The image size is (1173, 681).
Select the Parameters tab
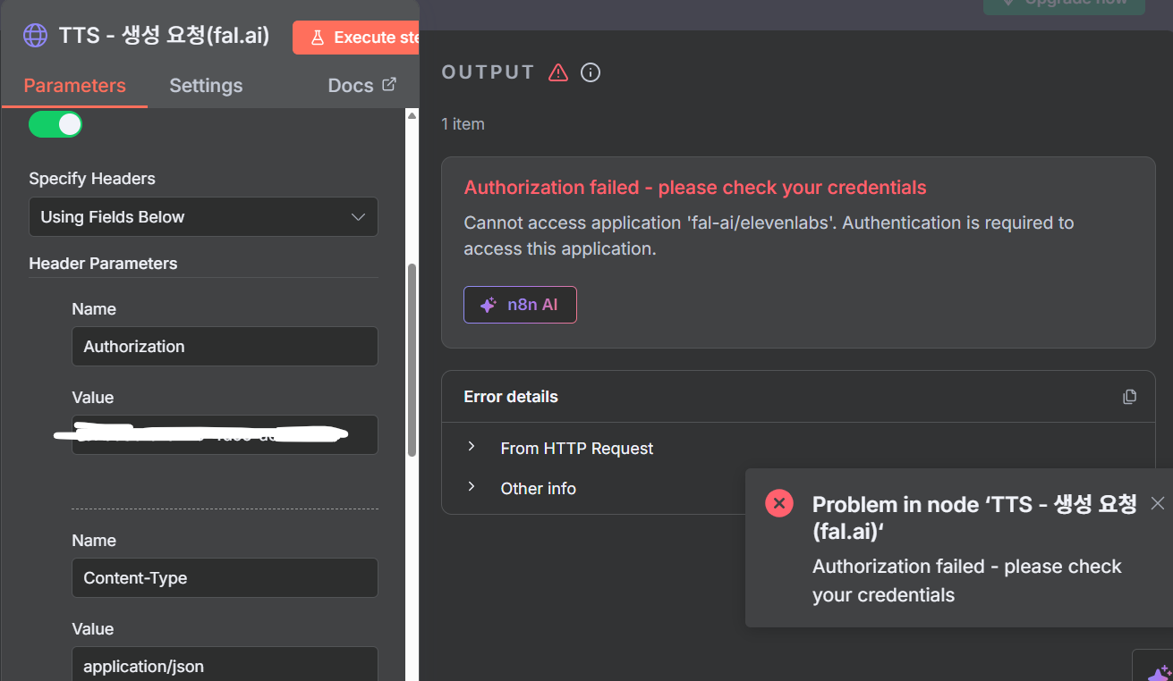click(x=74, y=86)
